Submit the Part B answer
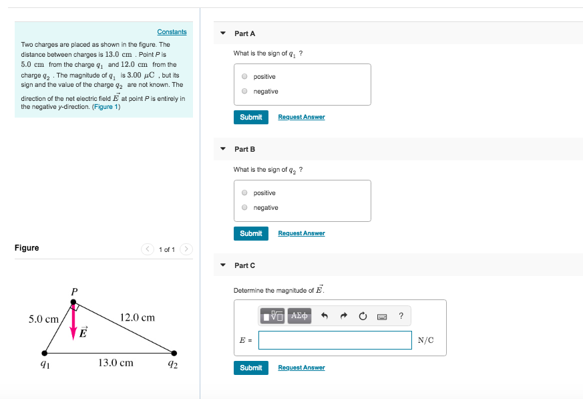This screenshot has height=399, width=583. coord(251,233)
